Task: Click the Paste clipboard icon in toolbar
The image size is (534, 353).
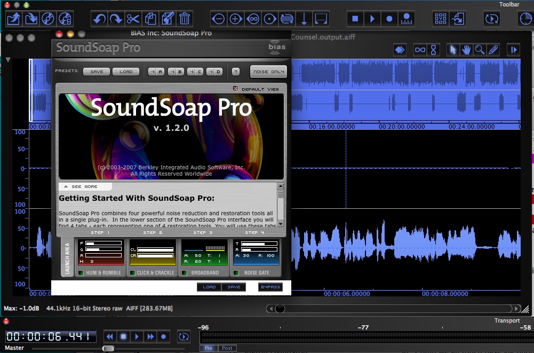Action: tap(168, 19)
